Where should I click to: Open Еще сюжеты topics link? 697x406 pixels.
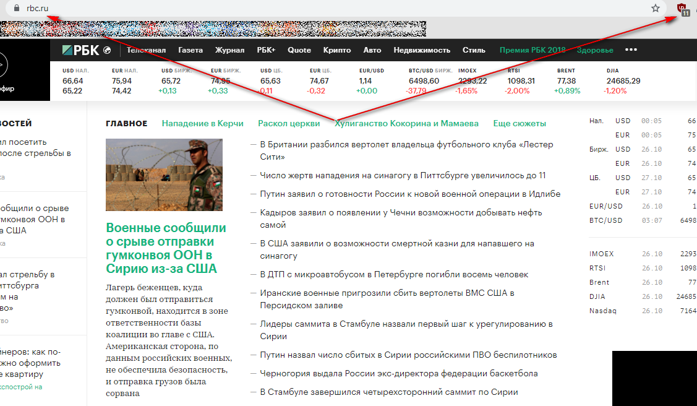pyautogui.click(x=520, y=124)
